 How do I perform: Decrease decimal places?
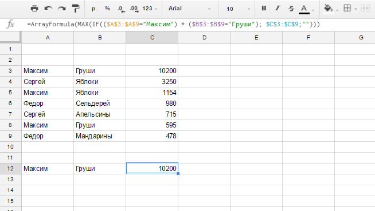121,9
